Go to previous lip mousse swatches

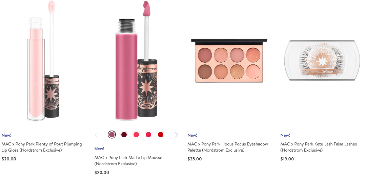click(x=96, y=135)
